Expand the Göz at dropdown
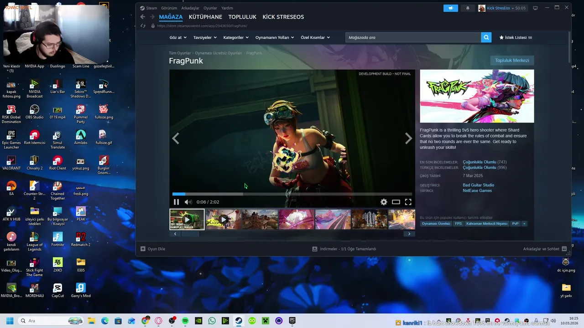The height and width of the screenshot is (328, 584). (178, 37)
